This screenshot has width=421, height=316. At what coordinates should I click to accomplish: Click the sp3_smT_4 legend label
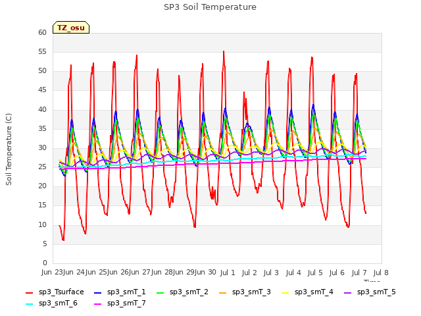click(314, 292)
